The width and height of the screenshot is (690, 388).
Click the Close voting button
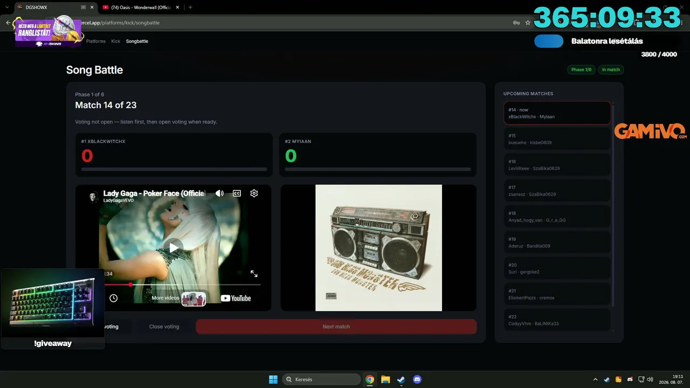(x=164, y=327)
